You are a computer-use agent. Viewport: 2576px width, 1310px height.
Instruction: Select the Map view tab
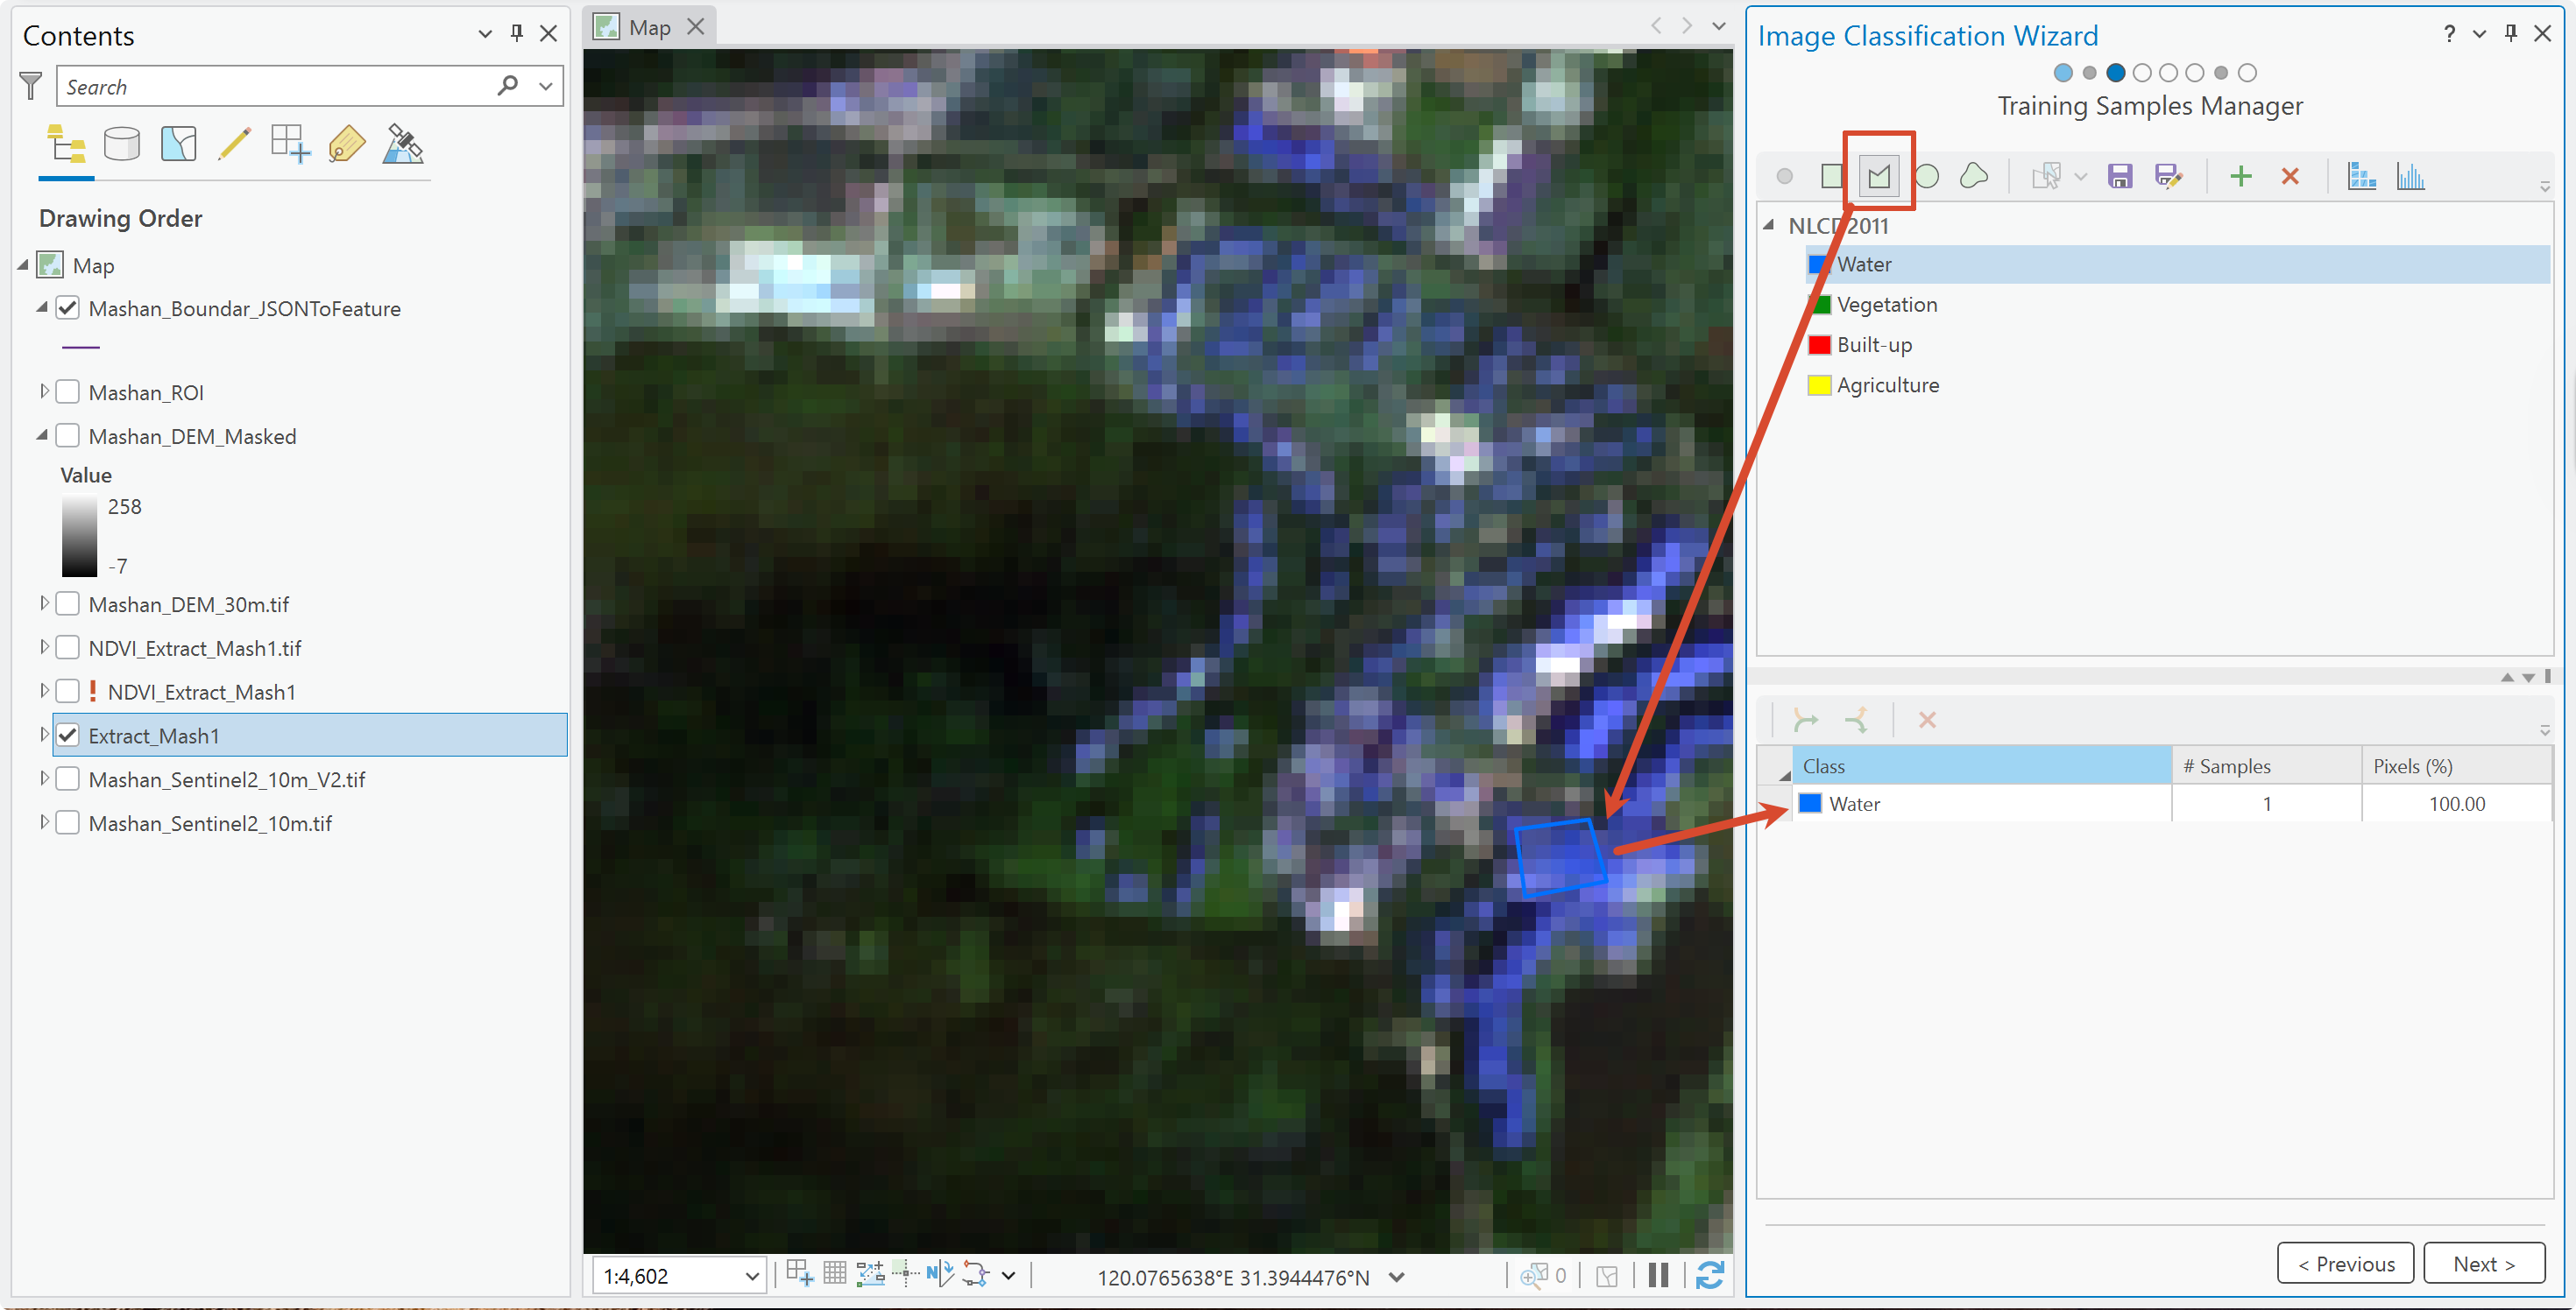[x=650, y=28]
